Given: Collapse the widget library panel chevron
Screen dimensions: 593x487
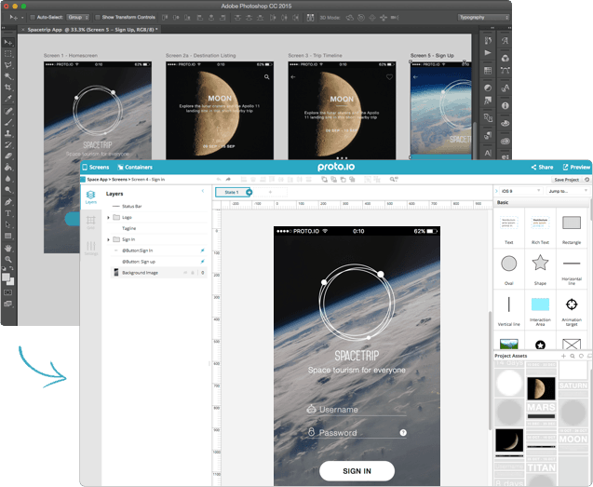Looking at the screenshot, I should click(x=496, y=191).
